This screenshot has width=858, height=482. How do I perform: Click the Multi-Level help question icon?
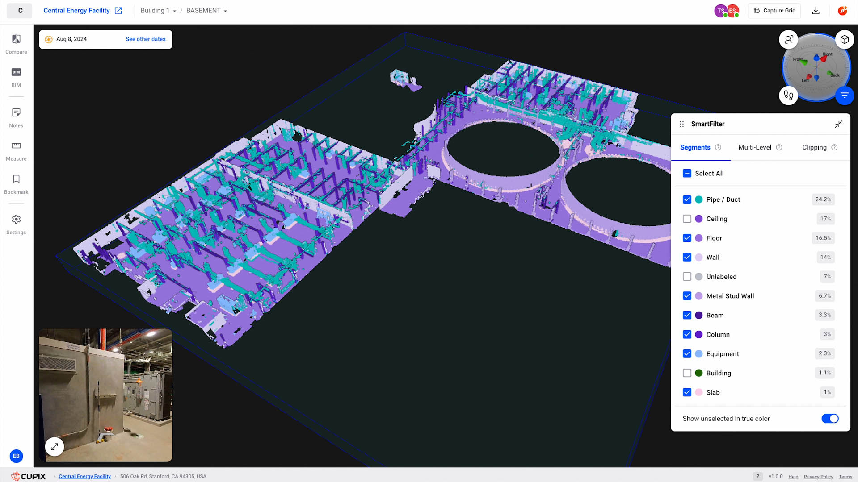tap(779, 147)
